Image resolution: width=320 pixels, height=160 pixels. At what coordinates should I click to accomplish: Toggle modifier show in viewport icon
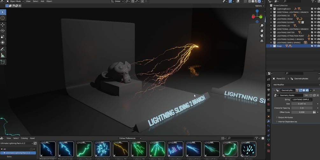[304, 90]
